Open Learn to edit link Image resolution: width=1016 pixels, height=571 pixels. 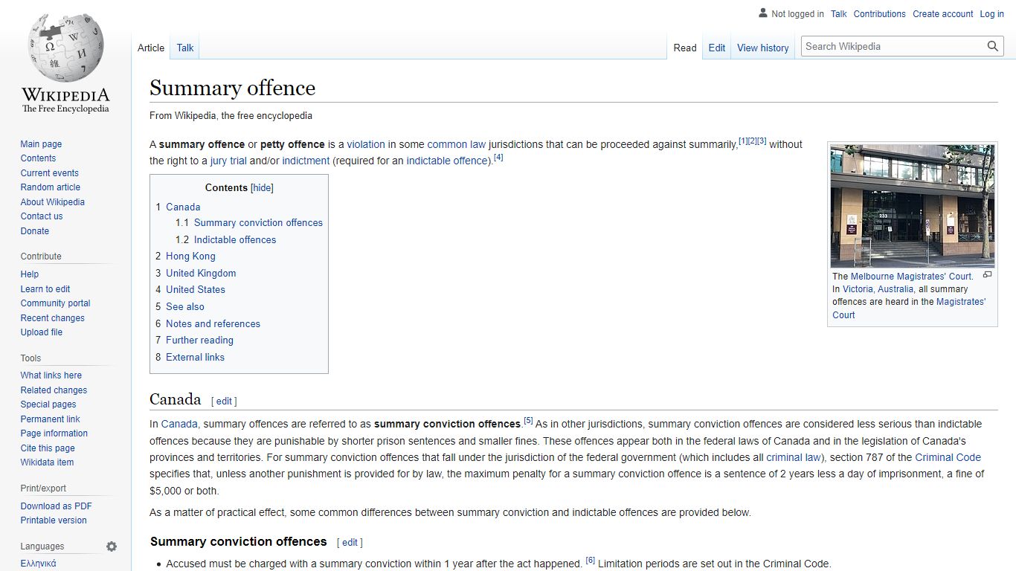pos(45,289)
